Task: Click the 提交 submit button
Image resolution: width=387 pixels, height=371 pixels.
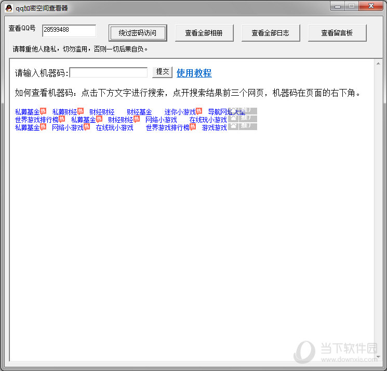Action: pos(162,72)
